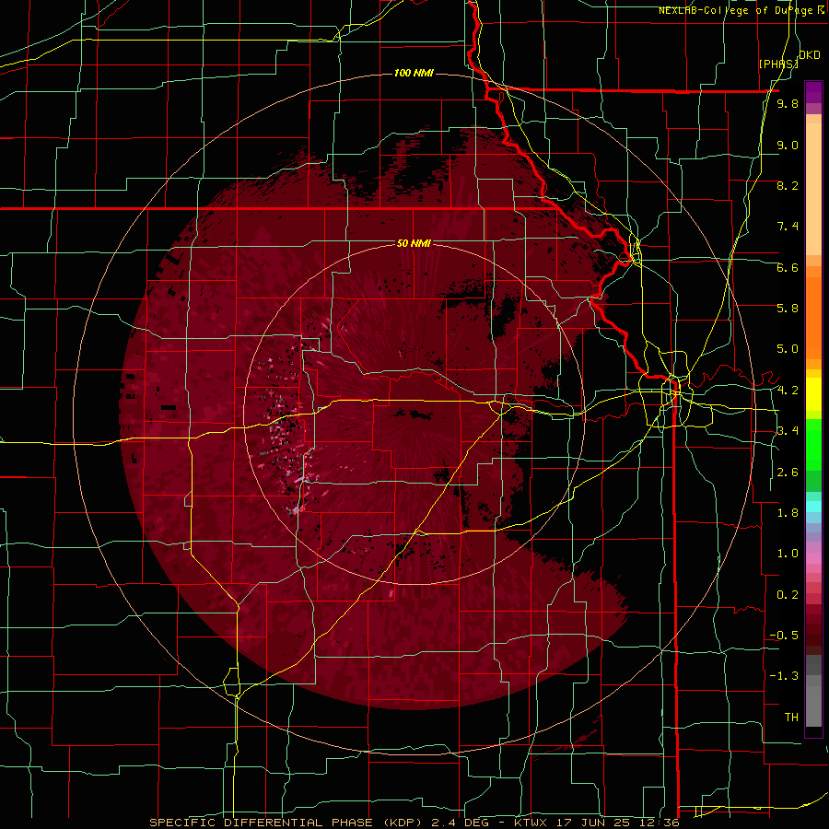This screenshot has height=829, width=829.
Task: Click the DKD product label
Action: point(810,55)
